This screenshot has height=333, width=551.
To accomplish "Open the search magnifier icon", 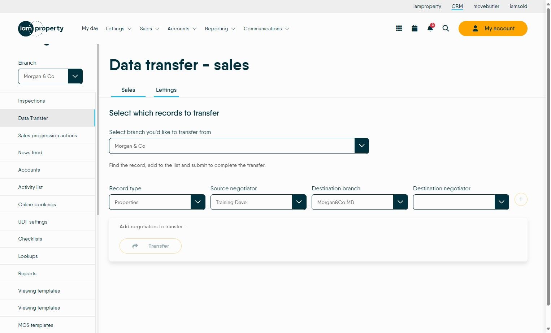I will [446, 29].
